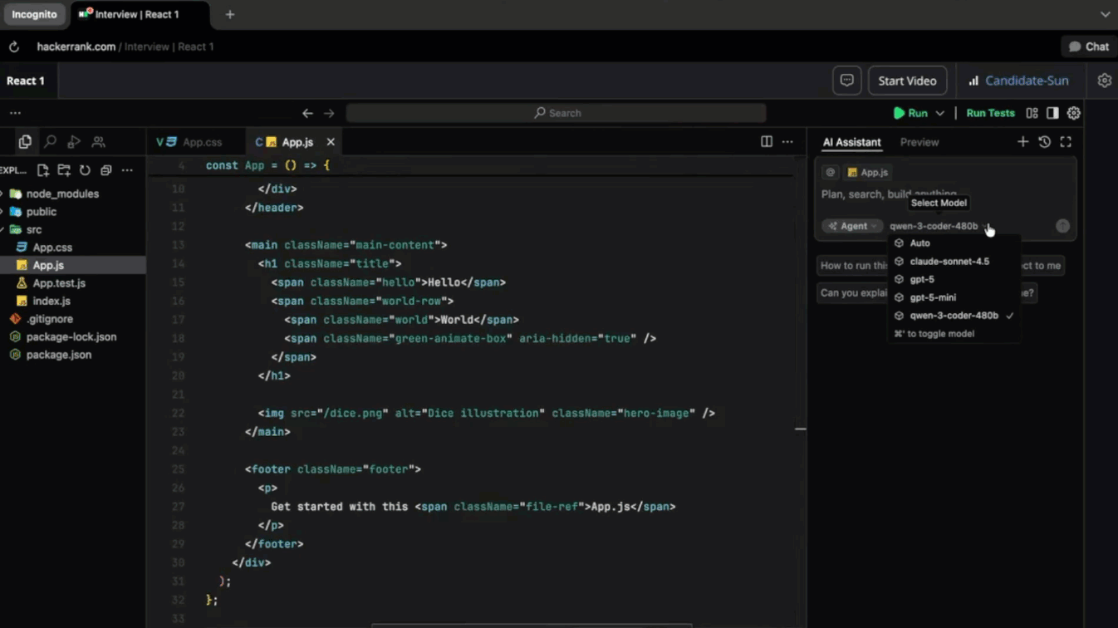1118x628 pixels.
Task: Open the Agent mode dropdown
Action: click(x=852, y=226)
